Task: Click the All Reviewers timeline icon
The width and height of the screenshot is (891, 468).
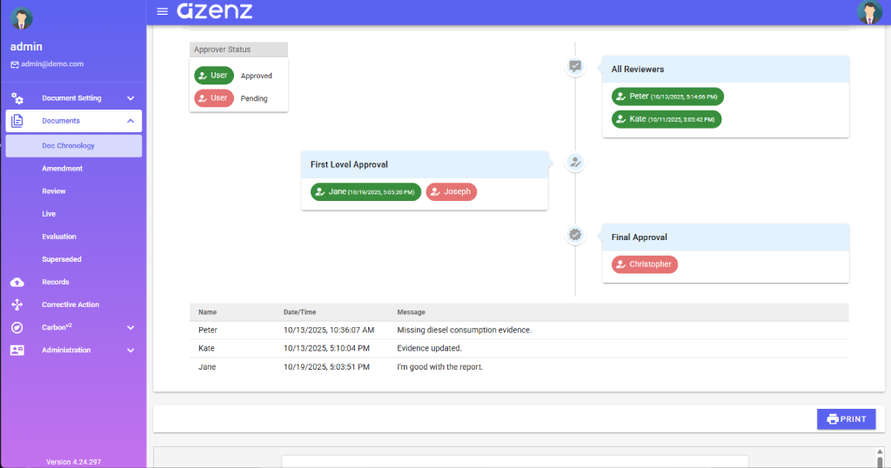Action: (x=574, y=66)
